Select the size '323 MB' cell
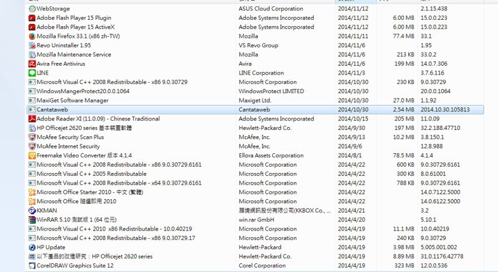This screenshot has width=498, height=272. 404,266
